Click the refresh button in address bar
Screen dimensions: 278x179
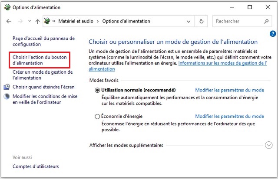[201, 21]
